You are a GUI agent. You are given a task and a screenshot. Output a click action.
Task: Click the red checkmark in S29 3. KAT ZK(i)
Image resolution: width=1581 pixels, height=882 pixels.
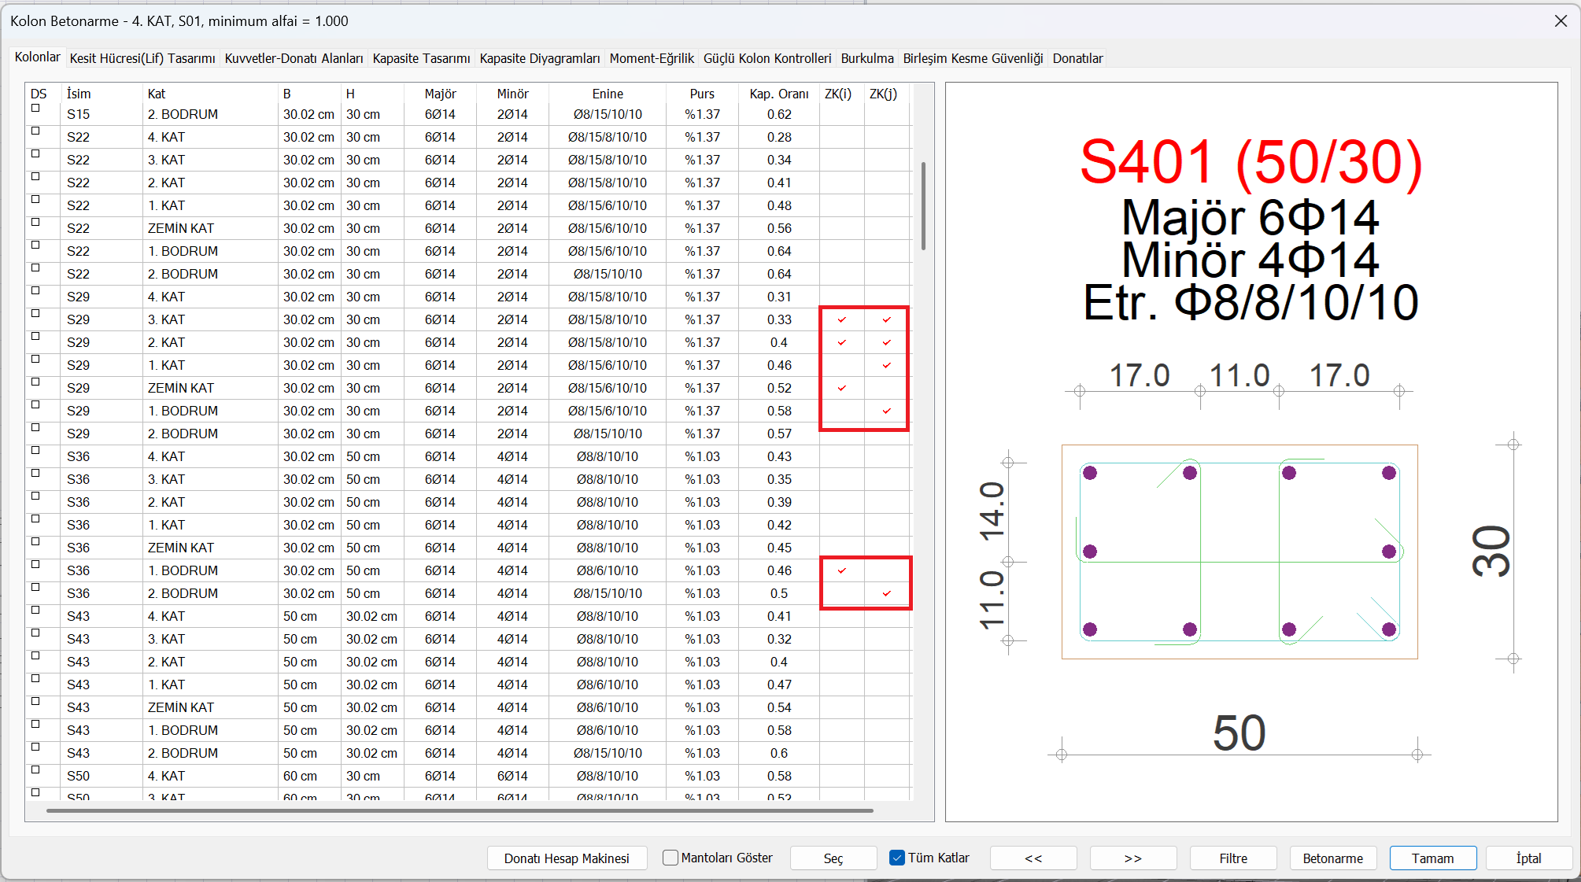pyautogui.click(x=842, y=319)
